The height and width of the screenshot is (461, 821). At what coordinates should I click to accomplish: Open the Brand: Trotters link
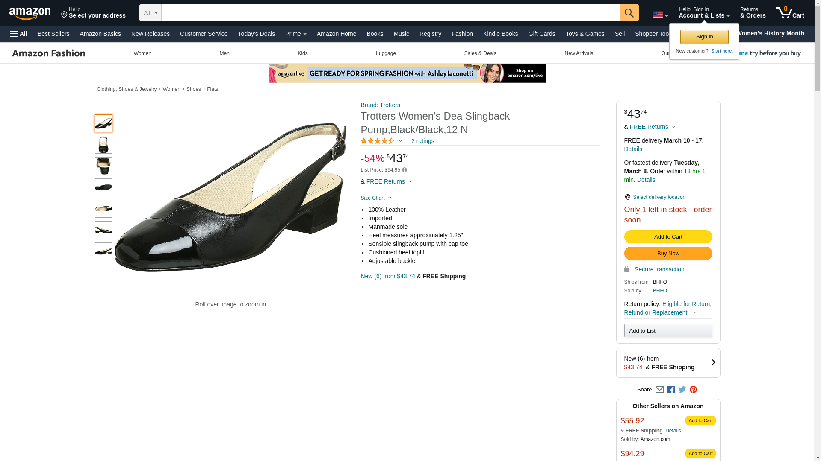click(380, 105)
